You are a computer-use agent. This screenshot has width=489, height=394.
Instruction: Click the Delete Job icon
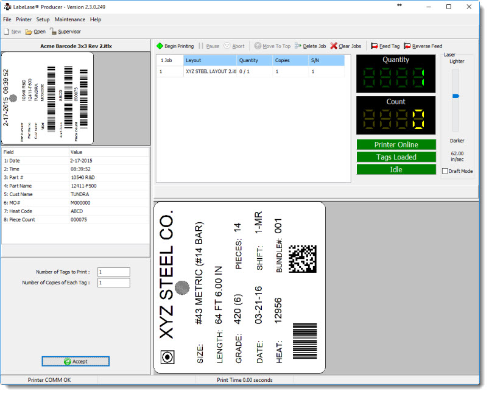tap(298, 46)
